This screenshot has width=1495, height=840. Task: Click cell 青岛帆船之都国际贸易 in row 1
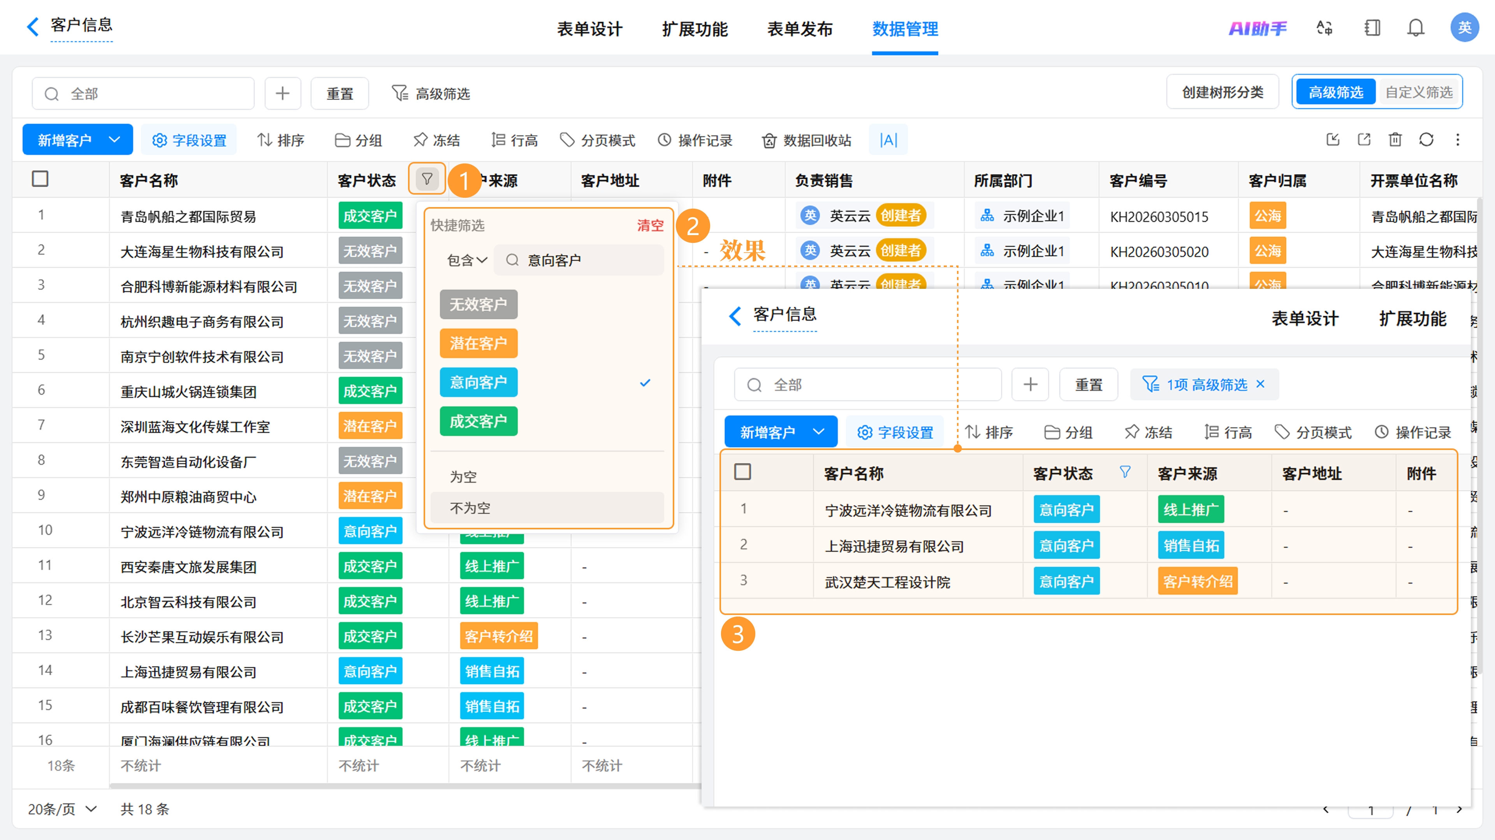tap(188, 216)
